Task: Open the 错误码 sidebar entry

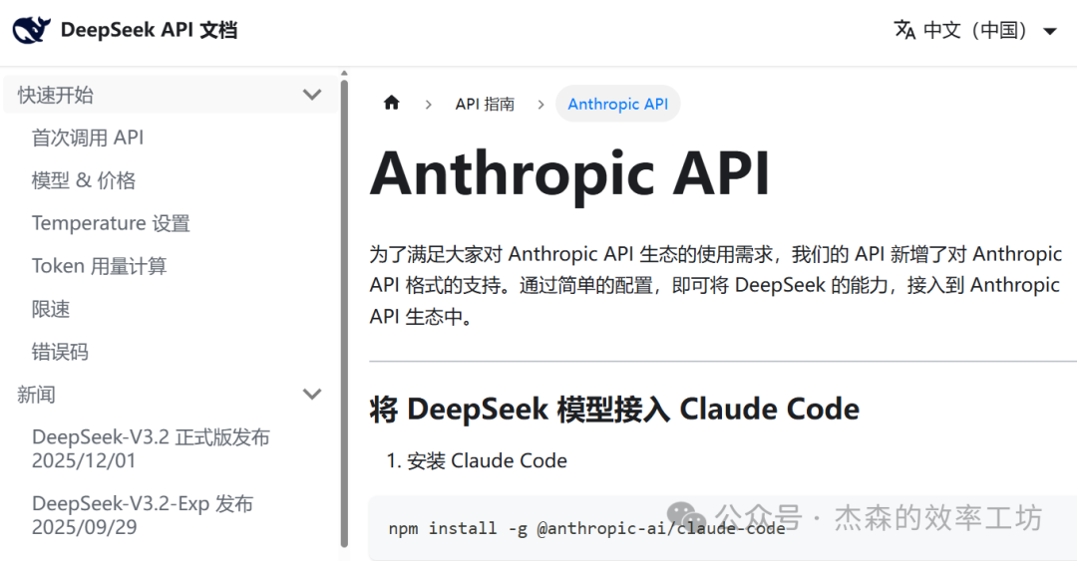Action: tap(60, 352)
